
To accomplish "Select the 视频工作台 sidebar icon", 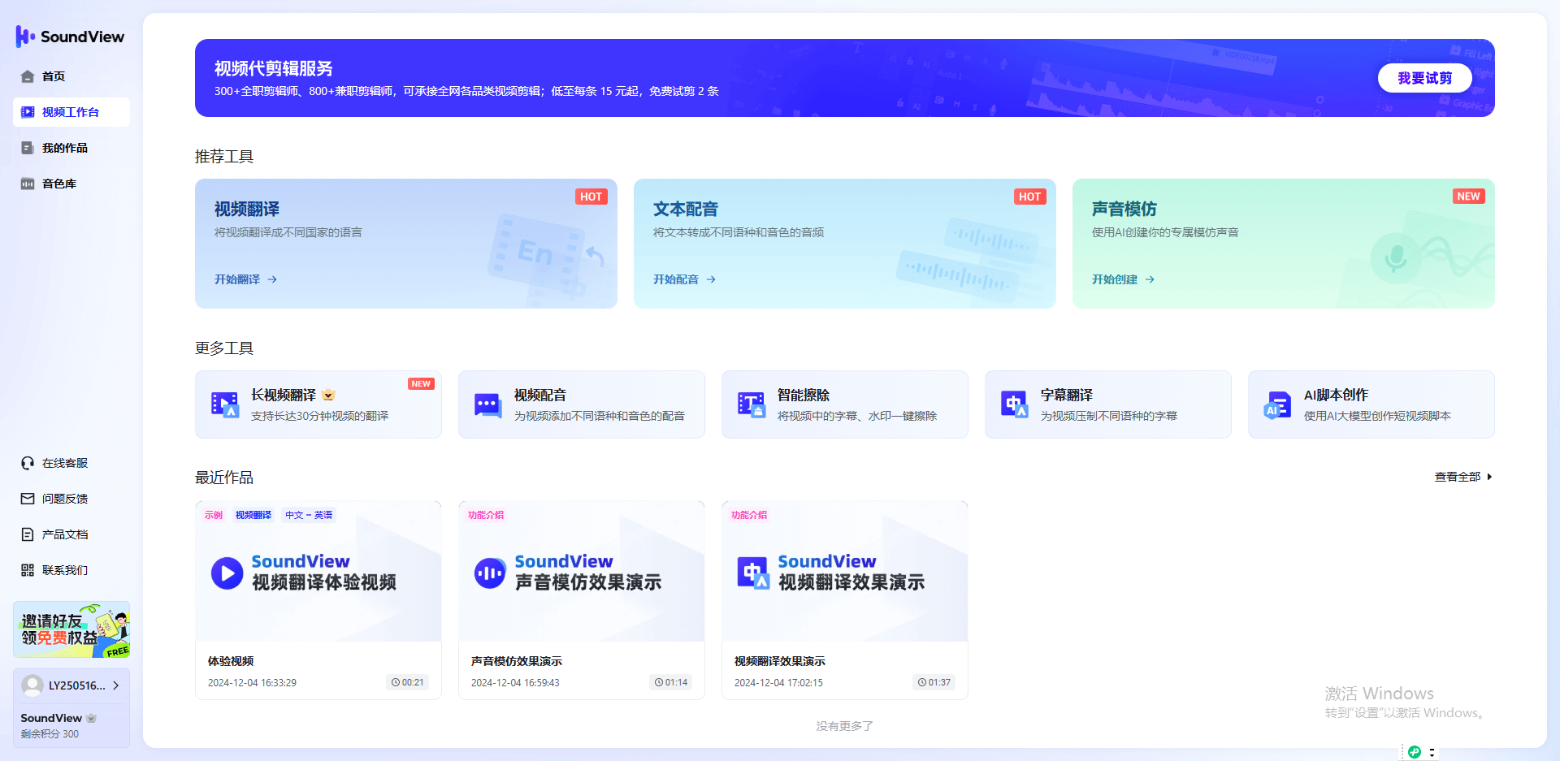I will coord(28,112).
